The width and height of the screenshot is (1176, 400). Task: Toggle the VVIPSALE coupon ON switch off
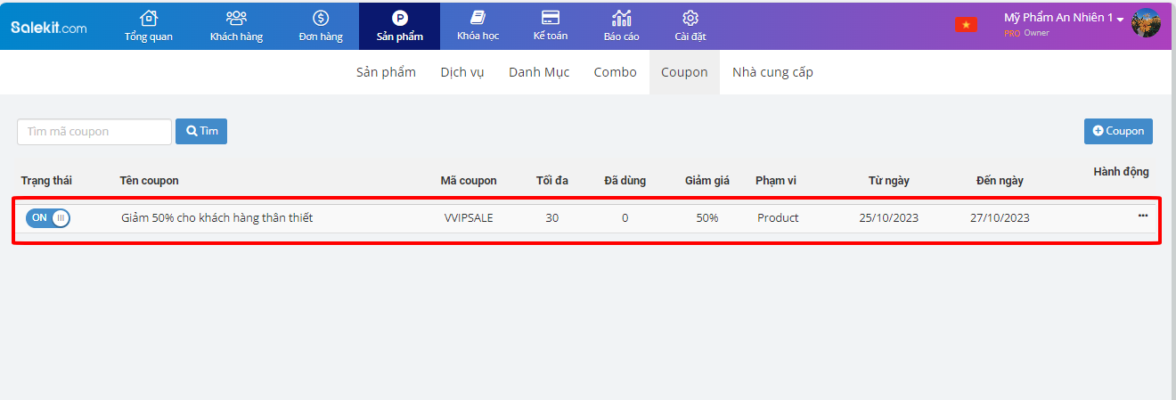click(x=48, y=218)
